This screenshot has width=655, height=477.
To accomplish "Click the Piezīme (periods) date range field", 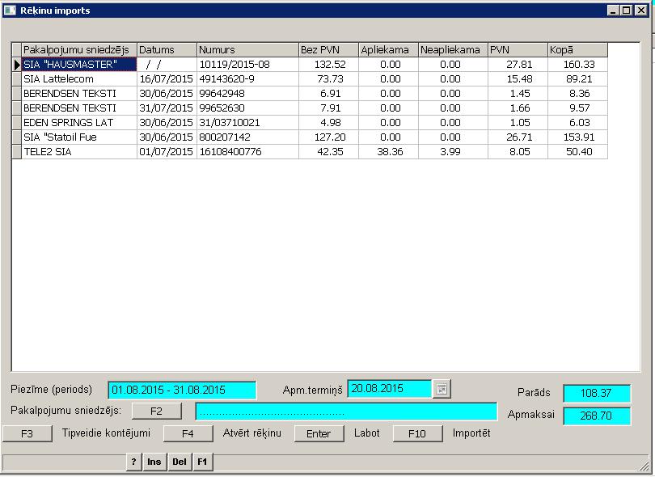I will tap(182, 390).
